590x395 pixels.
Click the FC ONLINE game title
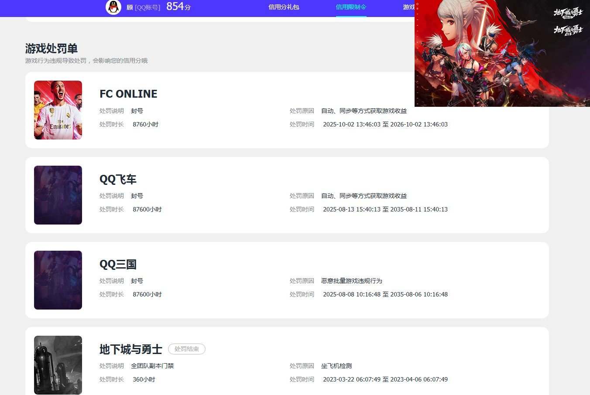(128, 94)
